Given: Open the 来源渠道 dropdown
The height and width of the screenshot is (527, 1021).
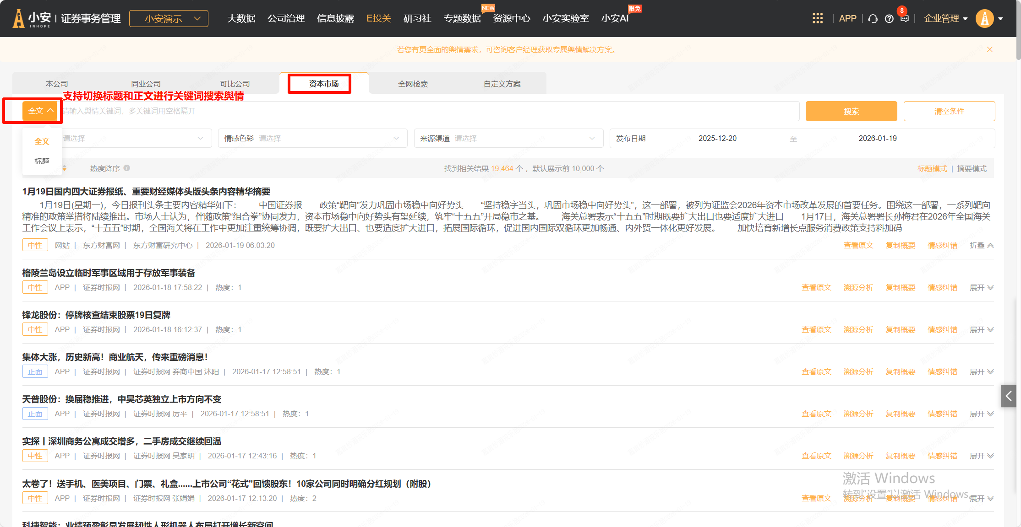Looking at the screenshot, I should pyautogui.click(x=508, y=138).
